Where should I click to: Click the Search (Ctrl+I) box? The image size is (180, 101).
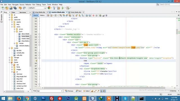(168, 4)
